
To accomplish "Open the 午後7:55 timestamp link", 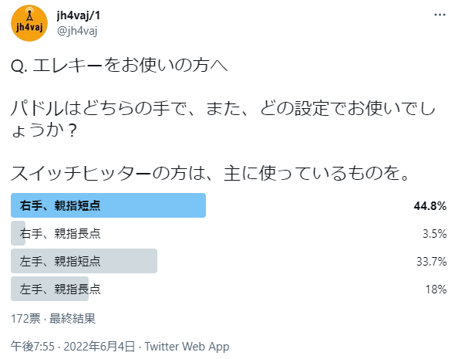I will click(x=32, y=346).
